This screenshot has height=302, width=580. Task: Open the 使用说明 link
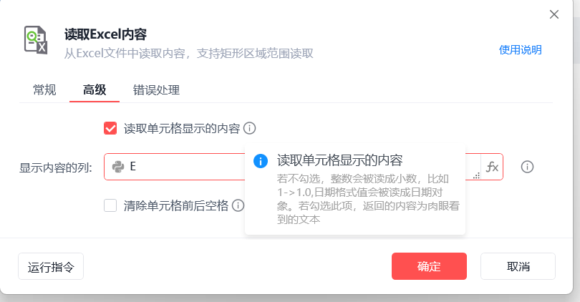click(x=521, y=50)
